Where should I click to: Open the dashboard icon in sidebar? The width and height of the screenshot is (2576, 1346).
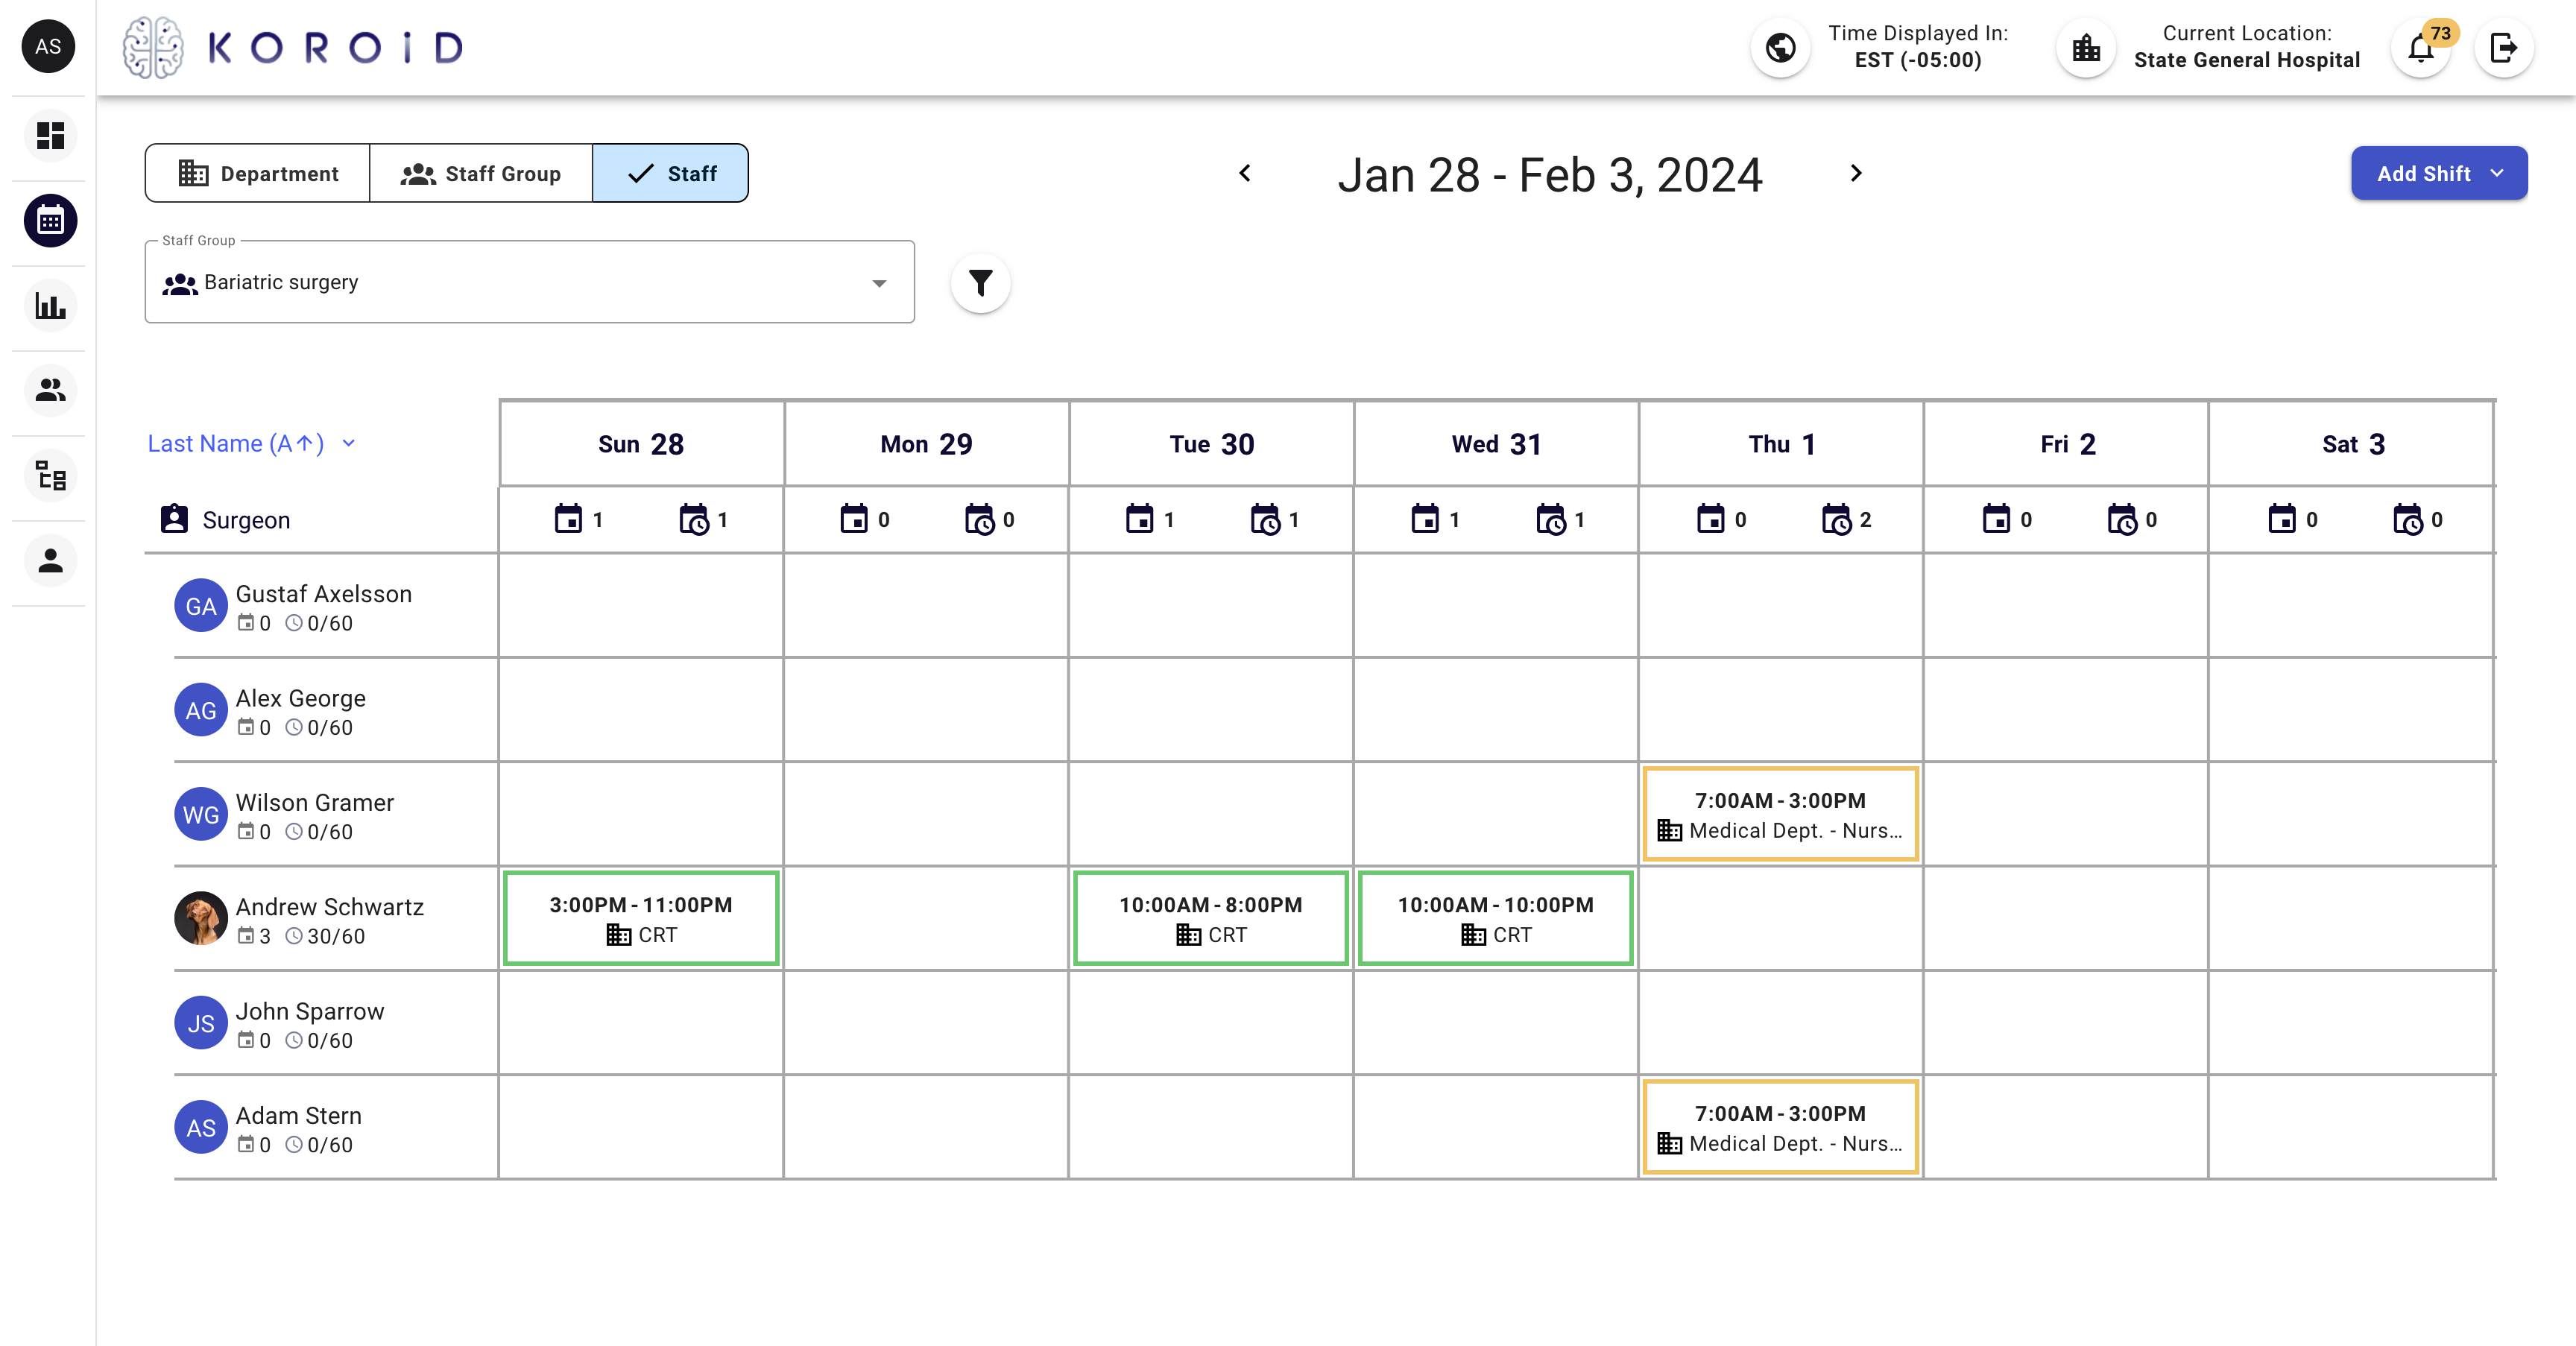pyautogui.click(x=50, y=135)
